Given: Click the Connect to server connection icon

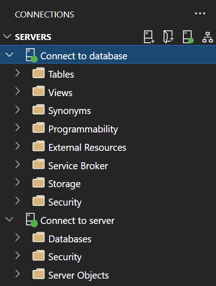Looking at the screenshot, I should [32, 220].
